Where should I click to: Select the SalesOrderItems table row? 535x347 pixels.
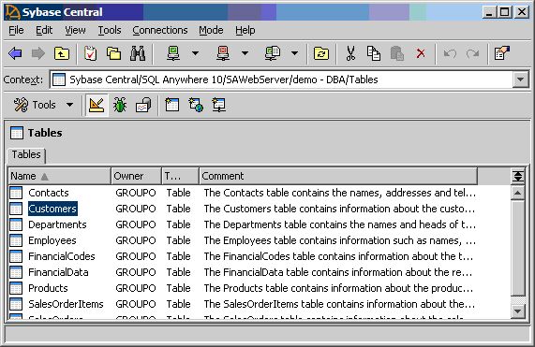tap(243, 304)
